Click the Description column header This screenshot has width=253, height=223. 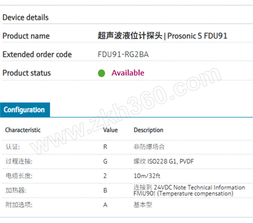(148, 130)
